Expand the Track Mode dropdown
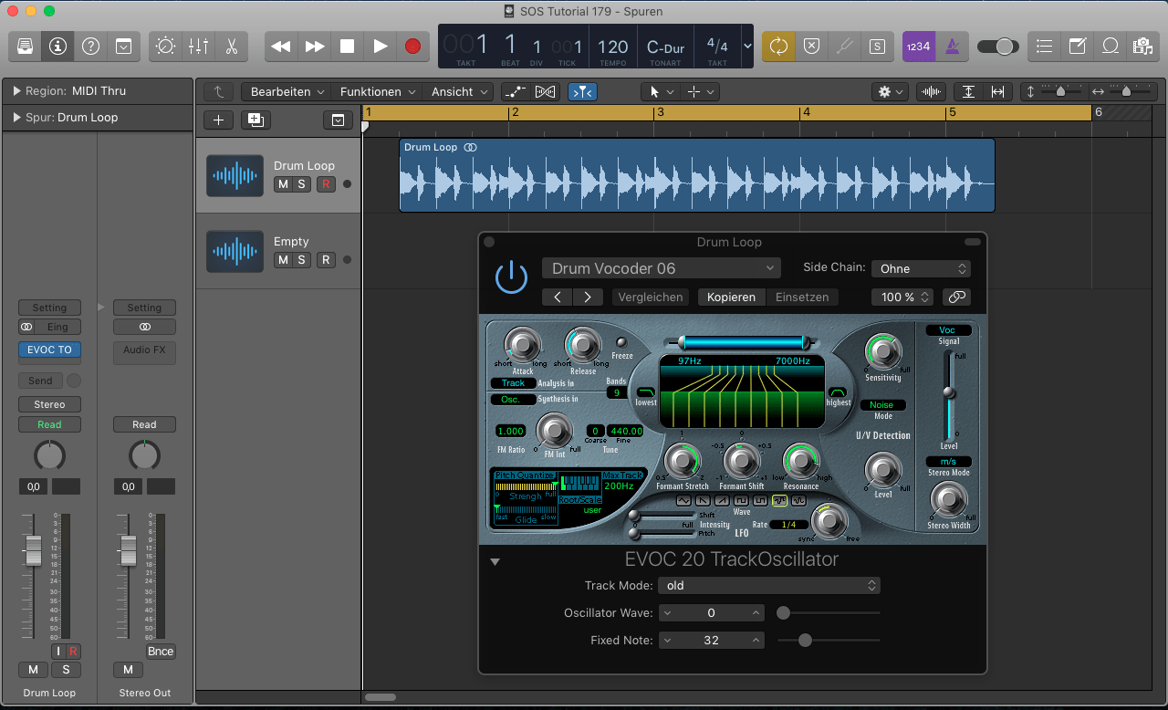Viewport: 1168px width, 710px height. tap(770, 585)
